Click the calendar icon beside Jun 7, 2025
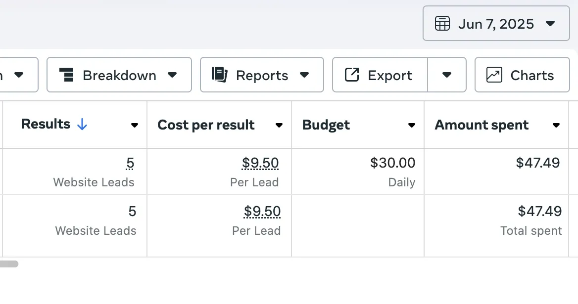This screenshot has height=304, width=578. pos(442,24)
